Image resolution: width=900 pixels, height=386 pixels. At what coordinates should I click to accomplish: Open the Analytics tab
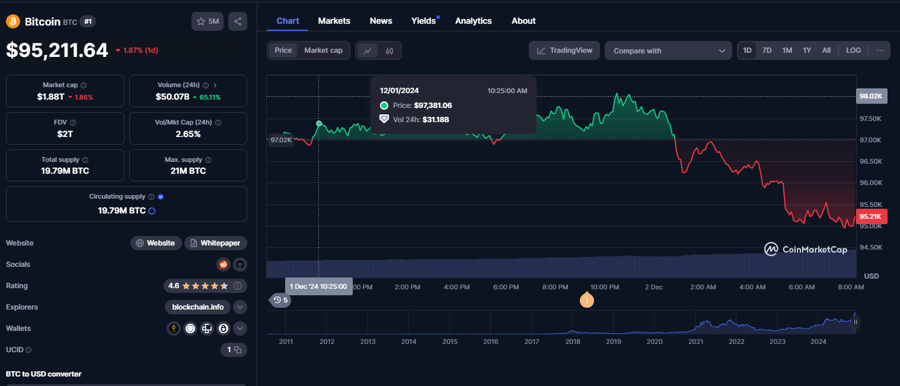coord(473,21)
